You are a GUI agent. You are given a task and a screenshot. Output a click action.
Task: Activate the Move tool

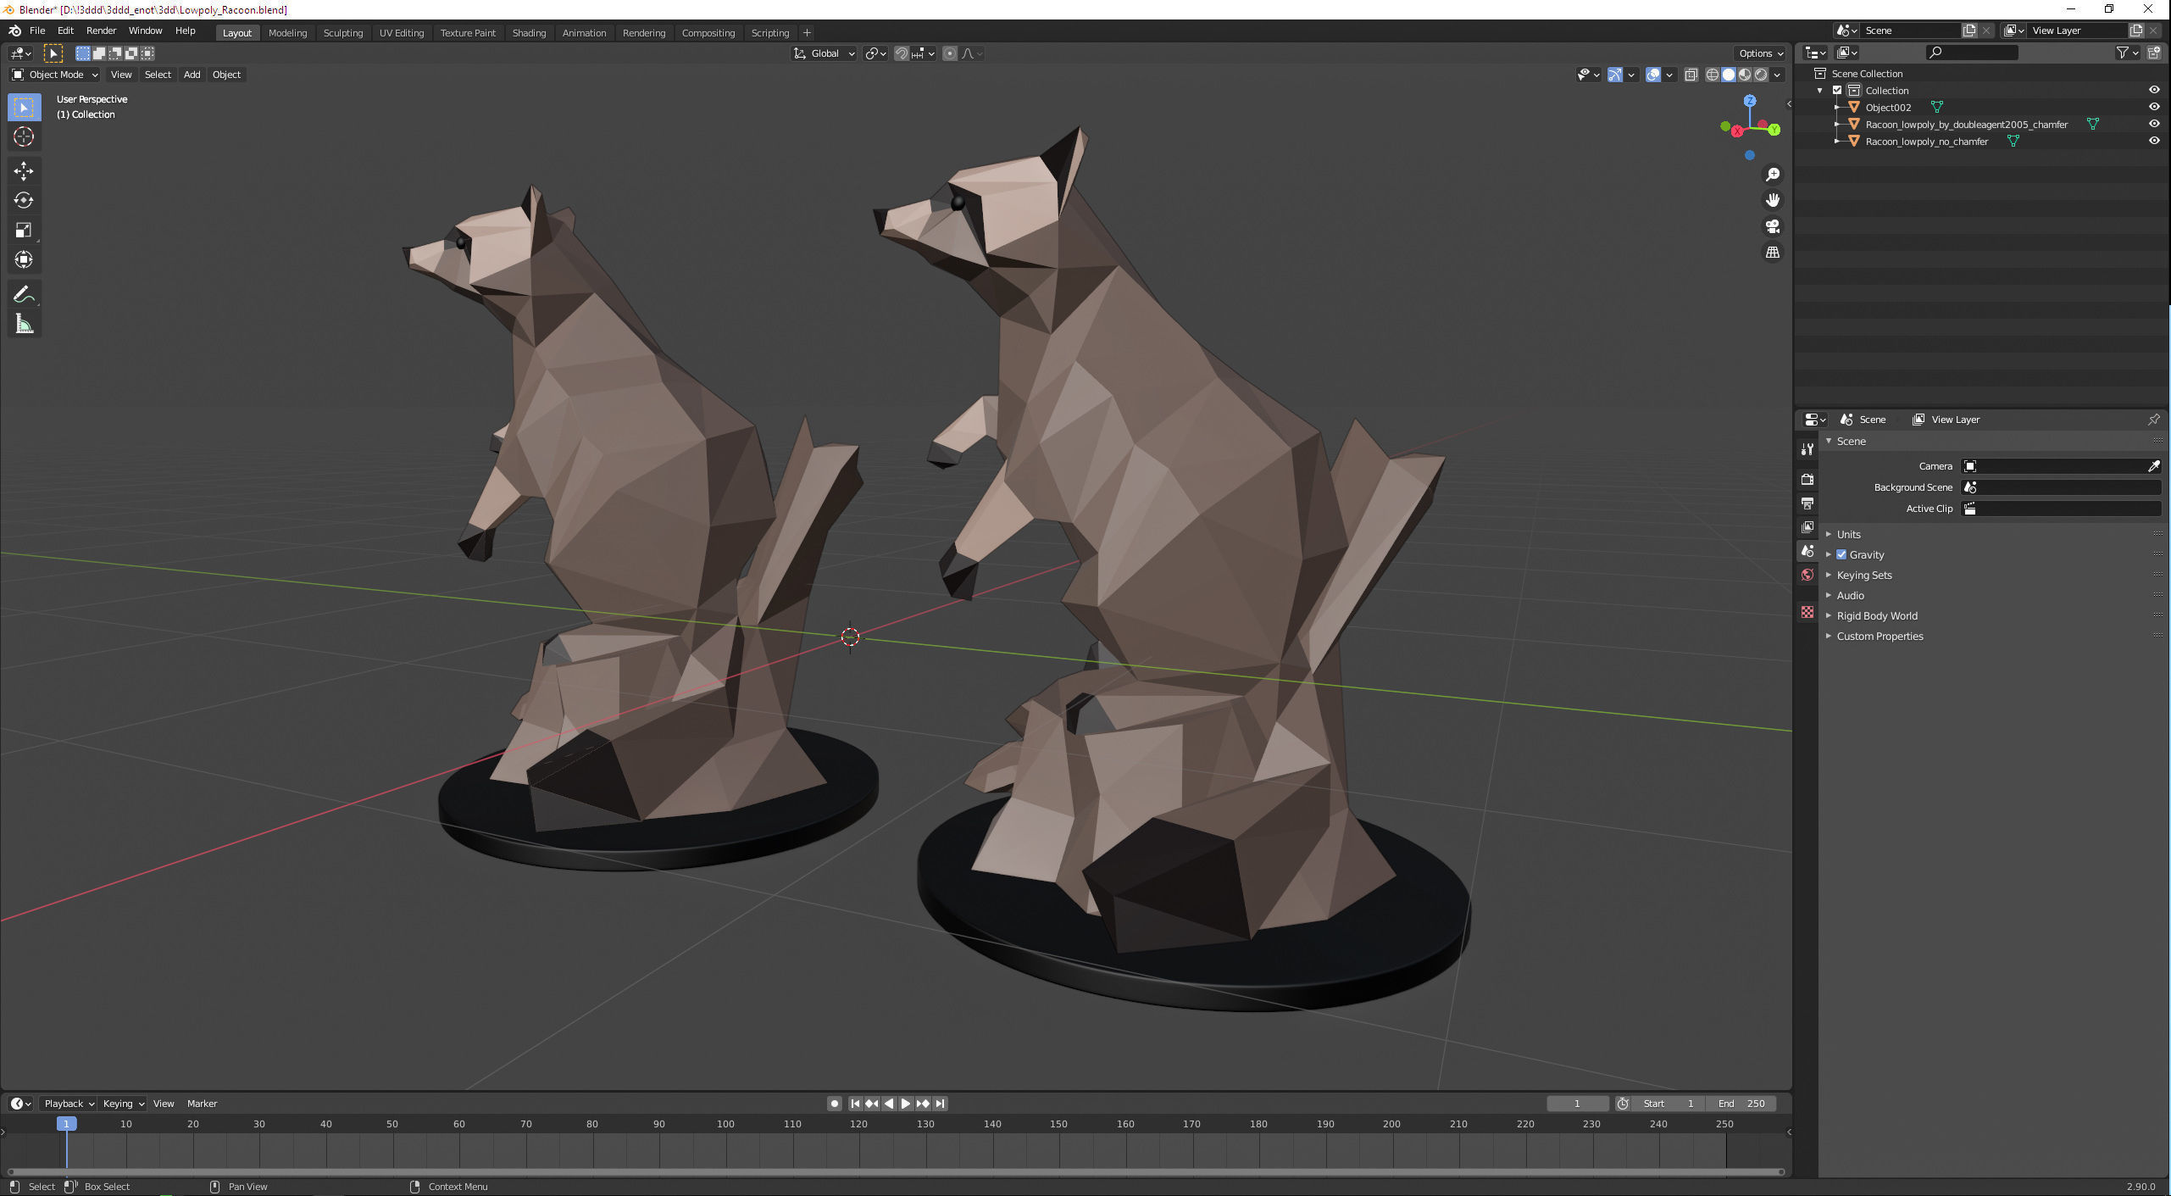(24, 171)
